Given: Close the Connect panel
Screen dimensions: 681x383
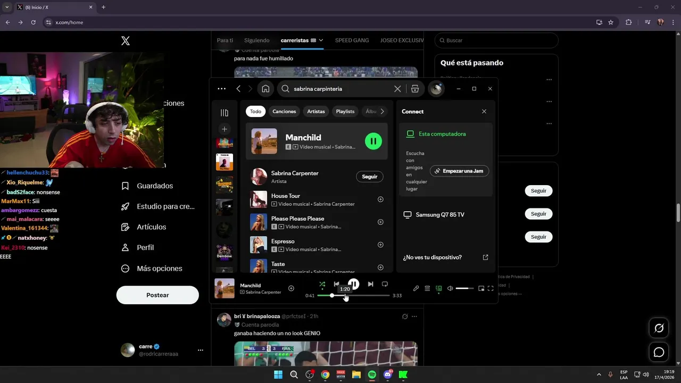Looking at the screenshot, I should 484,112.
